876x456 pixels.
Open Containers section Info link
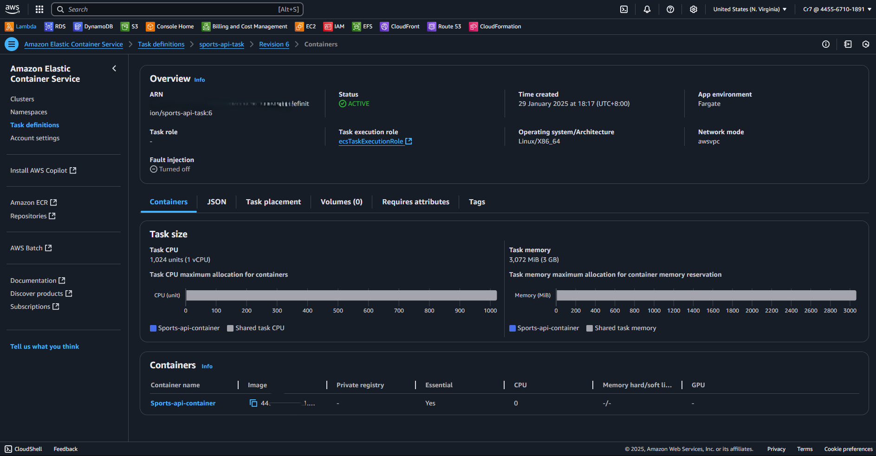207,366
